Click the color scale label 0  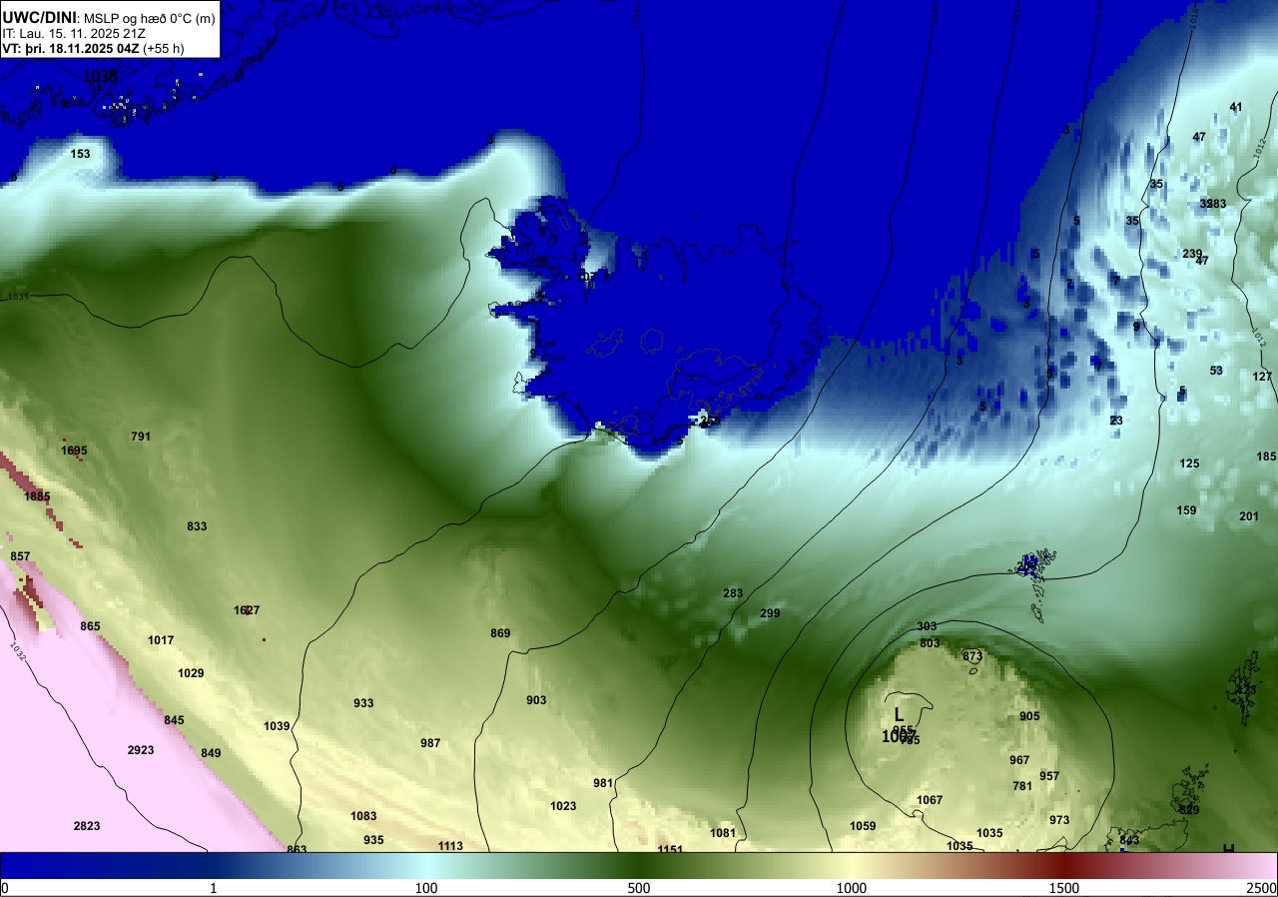tap(5, 888)
